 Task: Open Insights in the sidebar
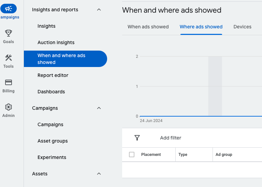point(46,26)
